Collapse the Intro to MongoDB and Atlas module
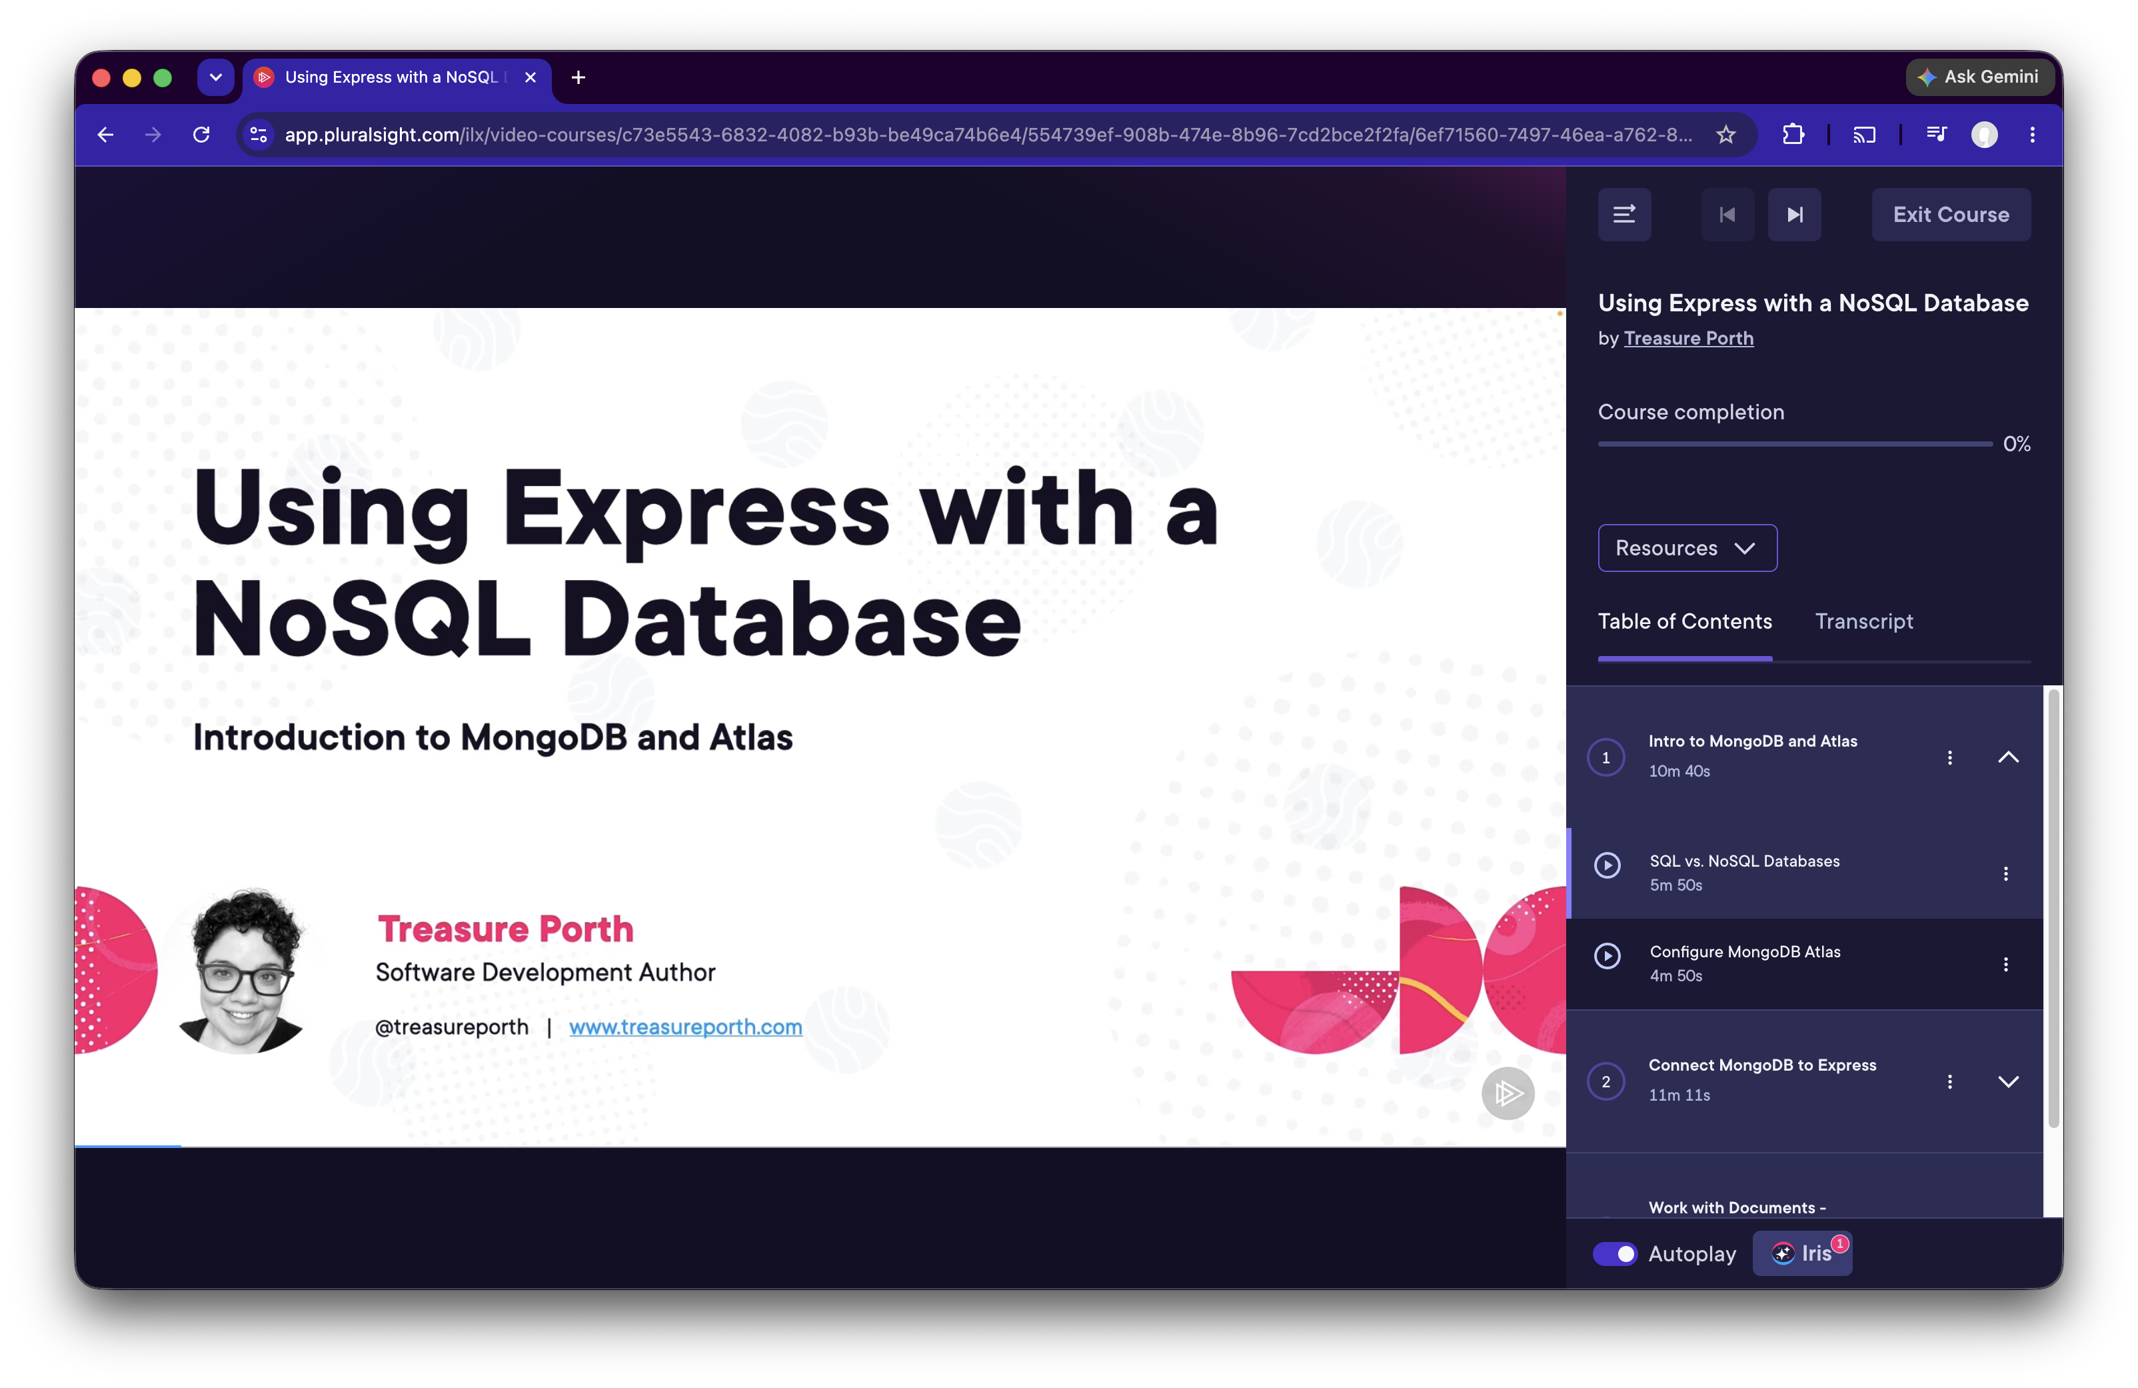This screenshot has height=1388, width=2138. click(x=2009, y=757)
